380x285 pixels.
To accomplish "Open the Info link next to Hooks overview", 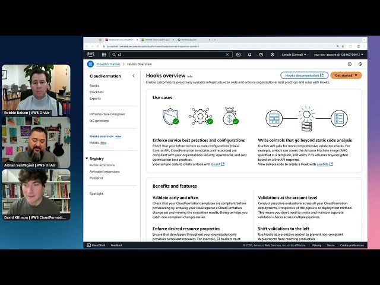I will pos(190,77).
